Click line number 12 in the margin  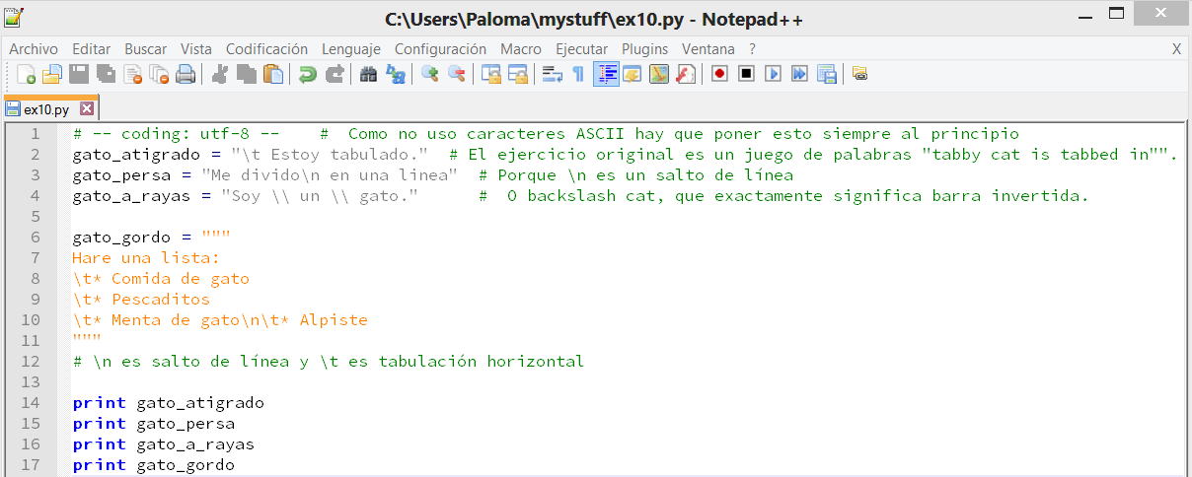click(x=36, y=362)
